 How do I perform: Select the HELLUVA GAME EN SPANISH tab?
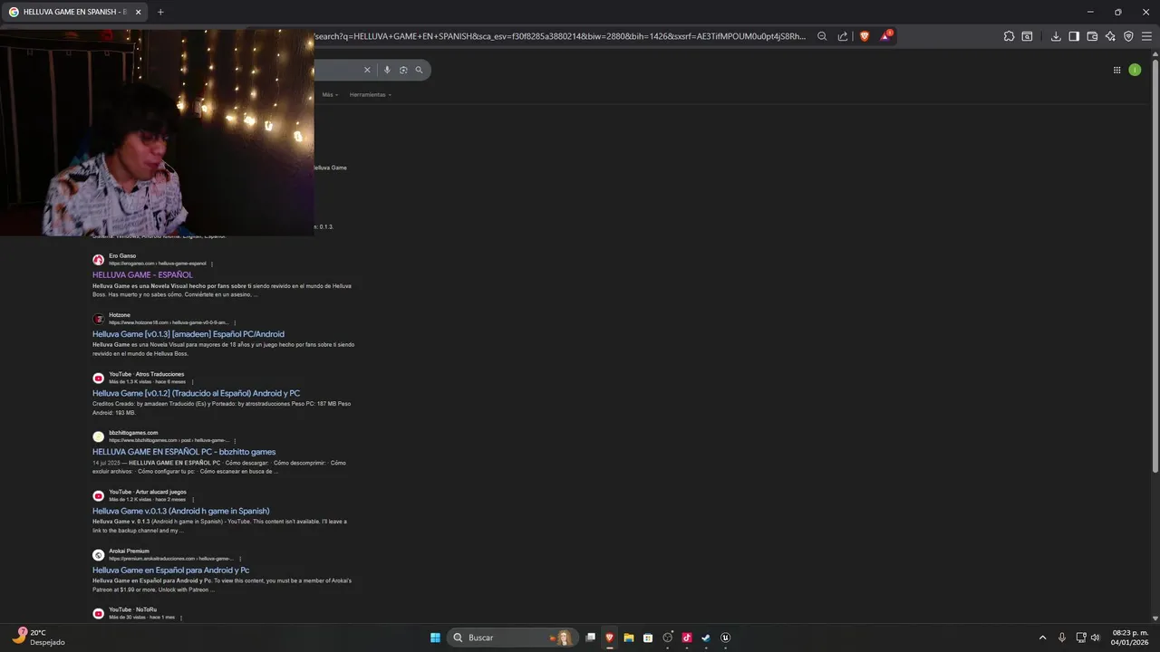(x=75, y=12)
